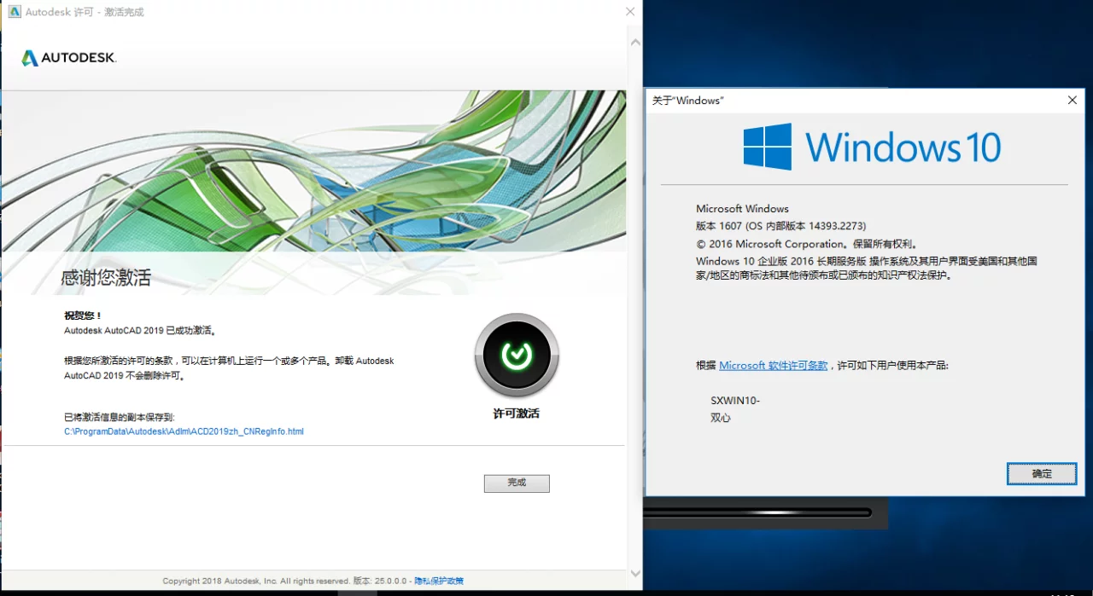Click the scroll-down arrow of the Autodesk dialog
The image size is (1093, 596).
click(634, 573)
